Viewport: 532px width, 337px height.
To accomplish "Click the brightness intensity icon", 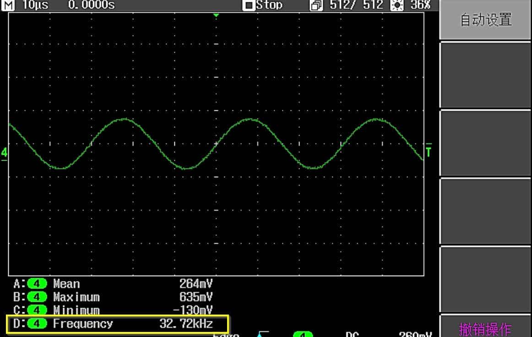I will tap(396, 5).
